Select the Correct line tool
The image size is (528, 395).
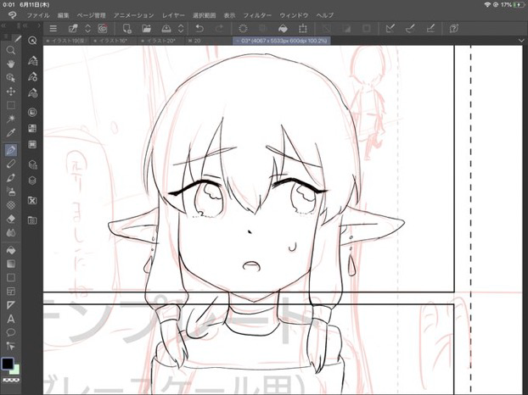[11, 346]
